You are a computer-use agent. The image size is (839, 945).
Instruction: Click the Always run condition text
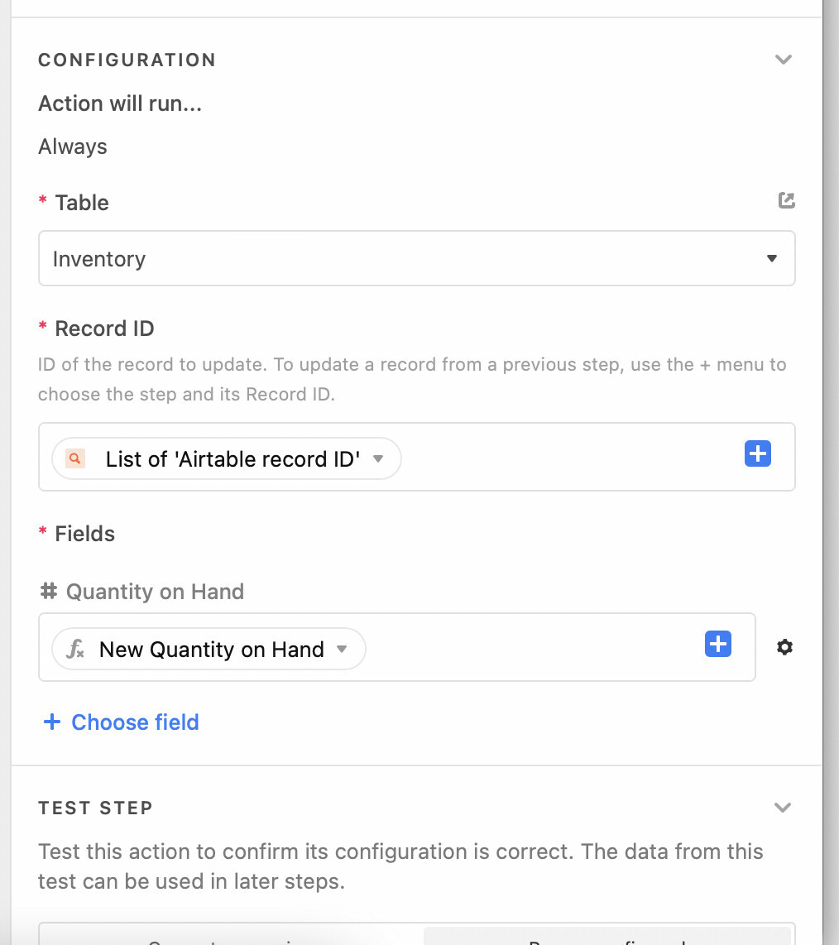pos(73,146)
